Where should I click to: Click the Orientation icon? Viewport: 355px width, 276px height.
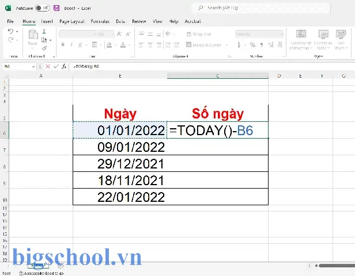[x=168, y=34]
